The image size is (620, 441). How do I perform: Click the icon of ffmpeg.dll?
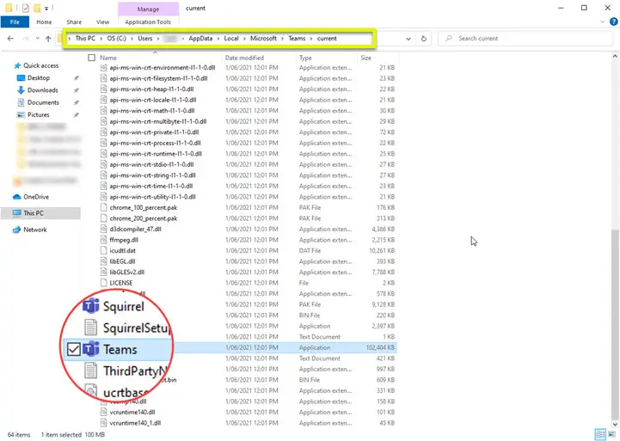(103, 240)
